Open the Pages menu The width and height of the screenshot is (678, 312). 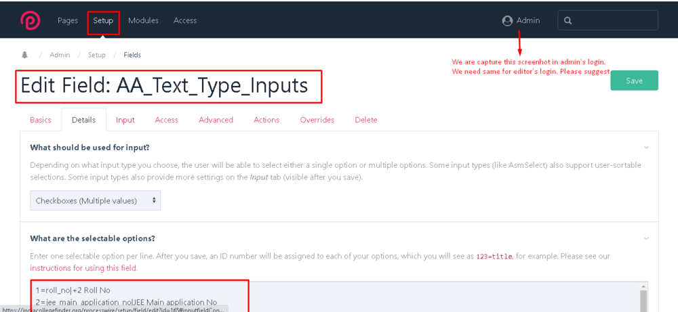pyautogui.click(x=68, y=21)
